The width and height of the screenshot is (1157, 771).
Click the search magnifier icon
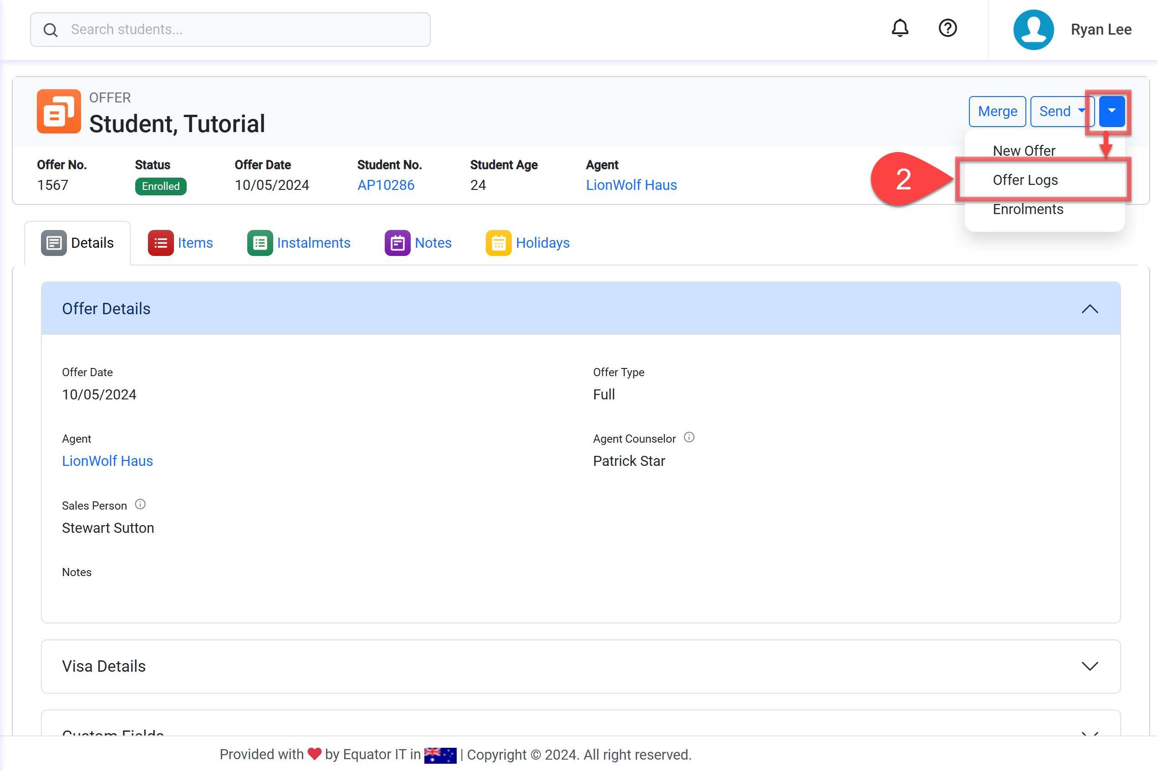51,30
